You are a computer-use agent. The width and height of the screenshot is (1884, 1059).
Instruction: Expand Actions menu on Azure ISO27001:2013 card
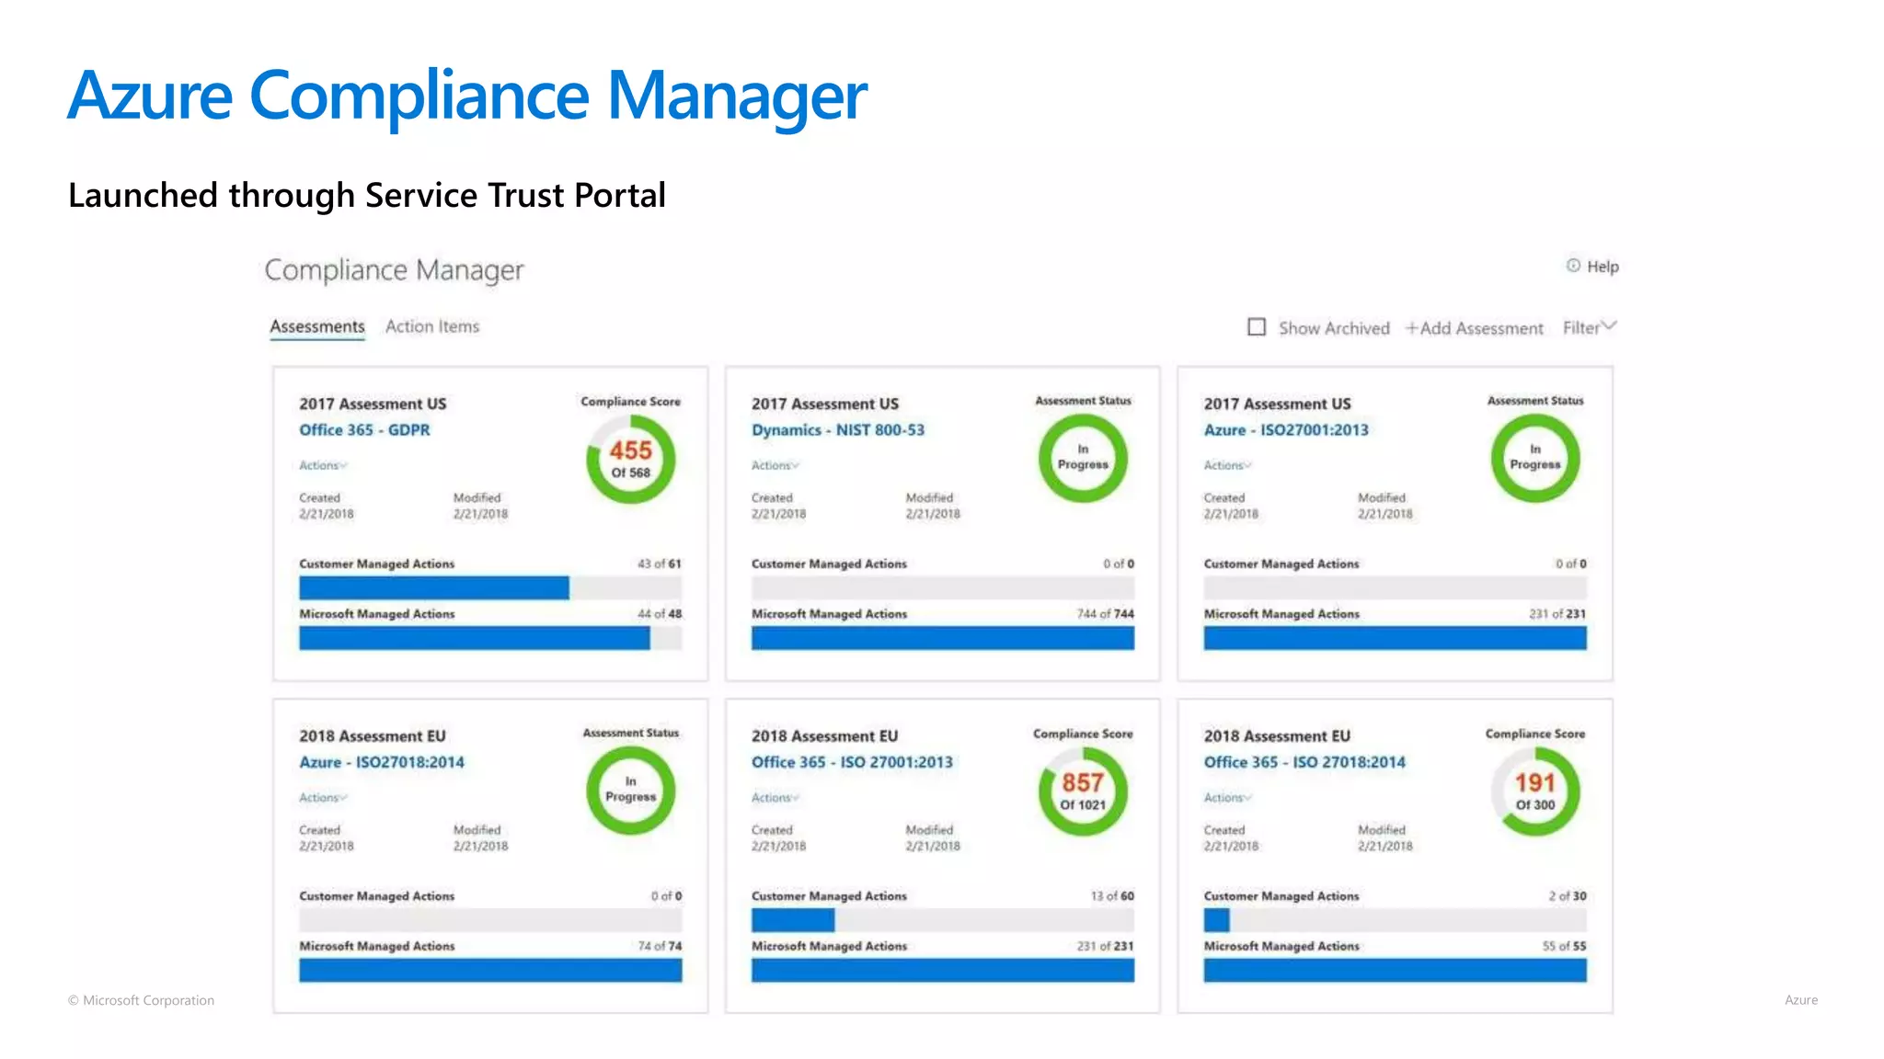[1228, 465]
